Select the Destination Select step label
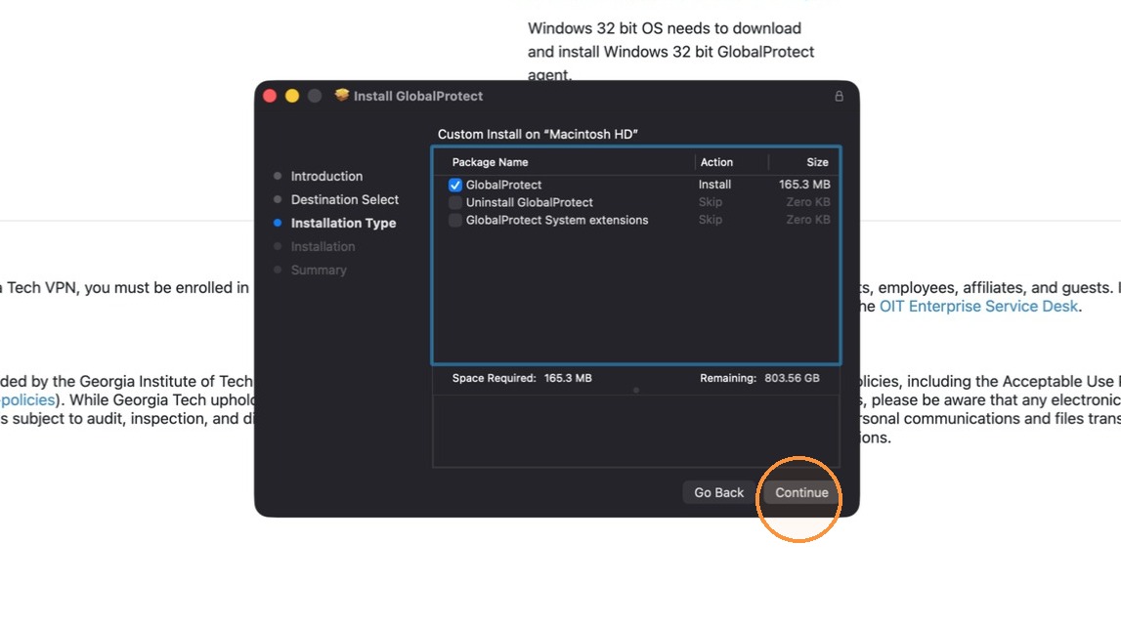The width and height of the screenshot is (1121, 626). point(345,199)
